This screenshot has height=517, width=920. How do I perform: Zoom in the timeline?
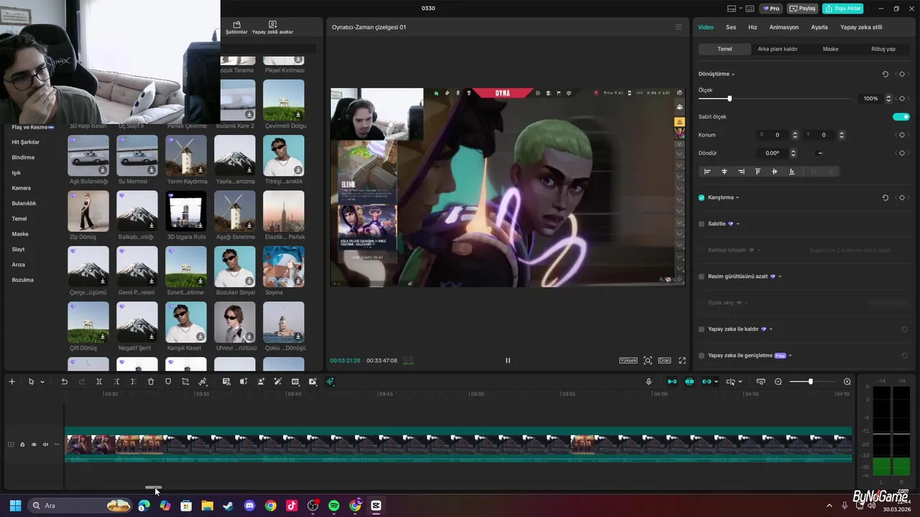847,381
